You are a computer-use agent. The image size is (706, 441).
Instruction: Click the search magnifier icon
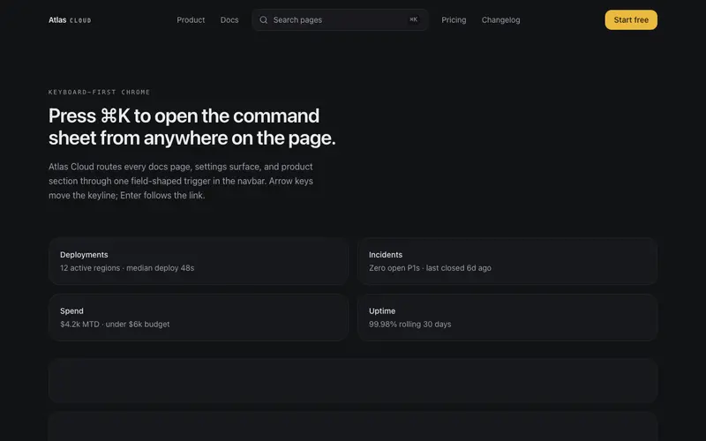pyautogui.click(x=263, y=20)
